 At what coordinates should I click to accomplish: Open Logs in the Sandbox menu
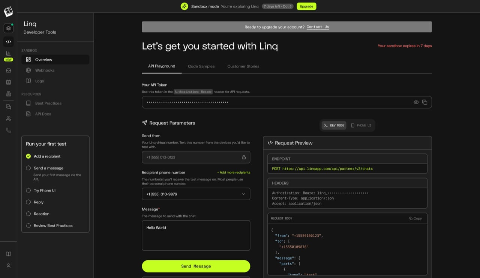pos(55,81)
